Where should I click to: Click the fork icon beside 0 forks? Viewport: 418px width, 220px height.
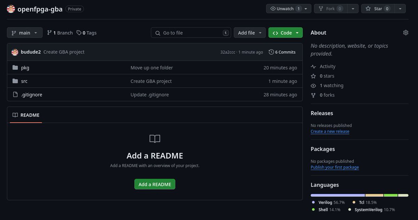tap(313, 95)
